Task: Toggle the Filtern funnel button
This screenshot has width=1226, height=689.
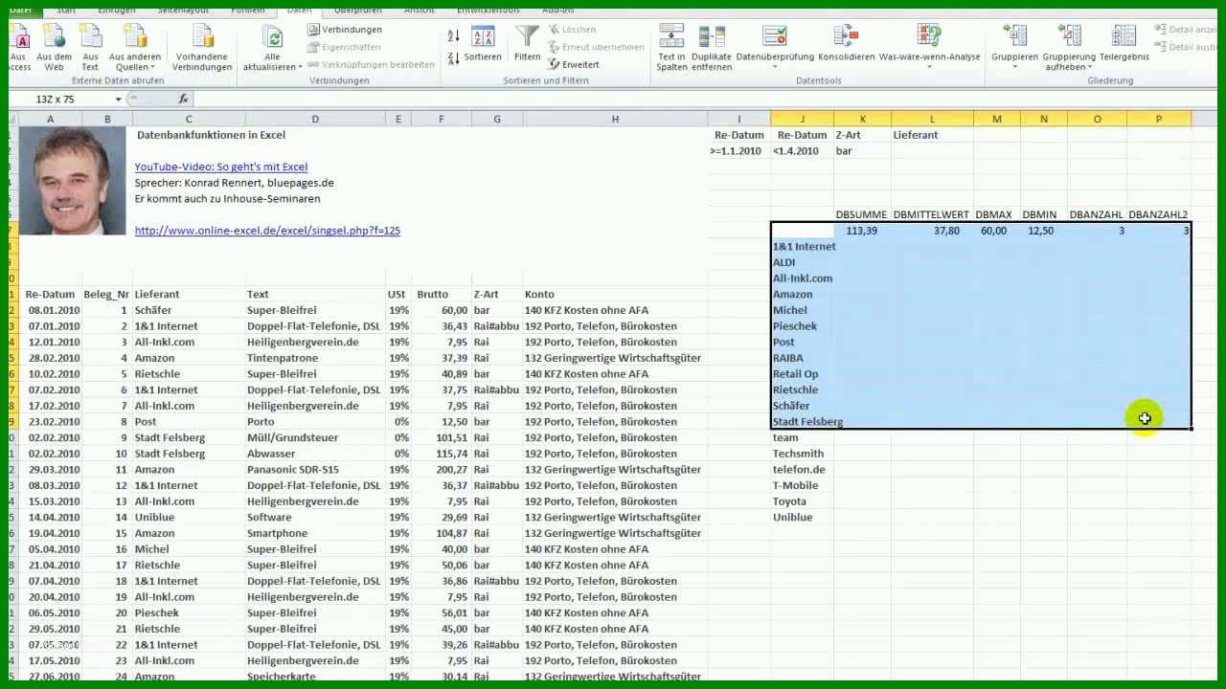Action: (x=528, y=45)
